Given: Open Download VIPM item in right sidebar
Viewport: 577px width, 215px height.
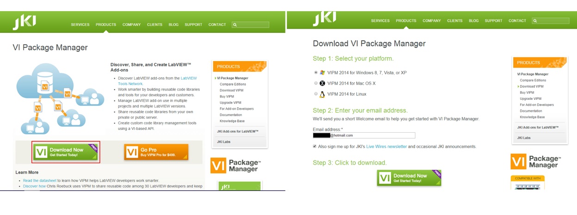Looking at the screenshot, I should [x=532, y=86].
